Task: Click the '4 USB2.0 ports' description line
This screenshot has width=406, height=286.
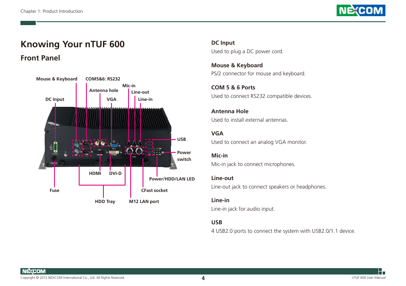Action: 283,231
